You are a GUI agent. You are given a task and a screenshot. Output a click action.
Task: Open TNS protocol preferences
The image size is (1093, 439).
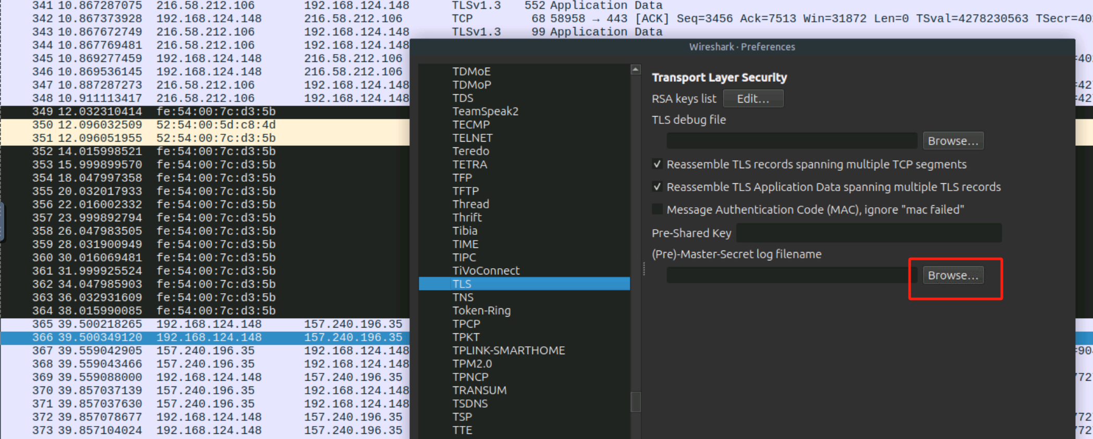pos(524,297)
